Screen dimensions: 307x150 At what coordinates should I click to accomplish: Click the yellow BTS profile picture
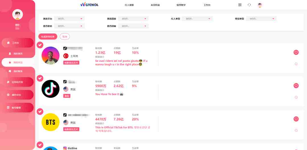pos(51,122)
